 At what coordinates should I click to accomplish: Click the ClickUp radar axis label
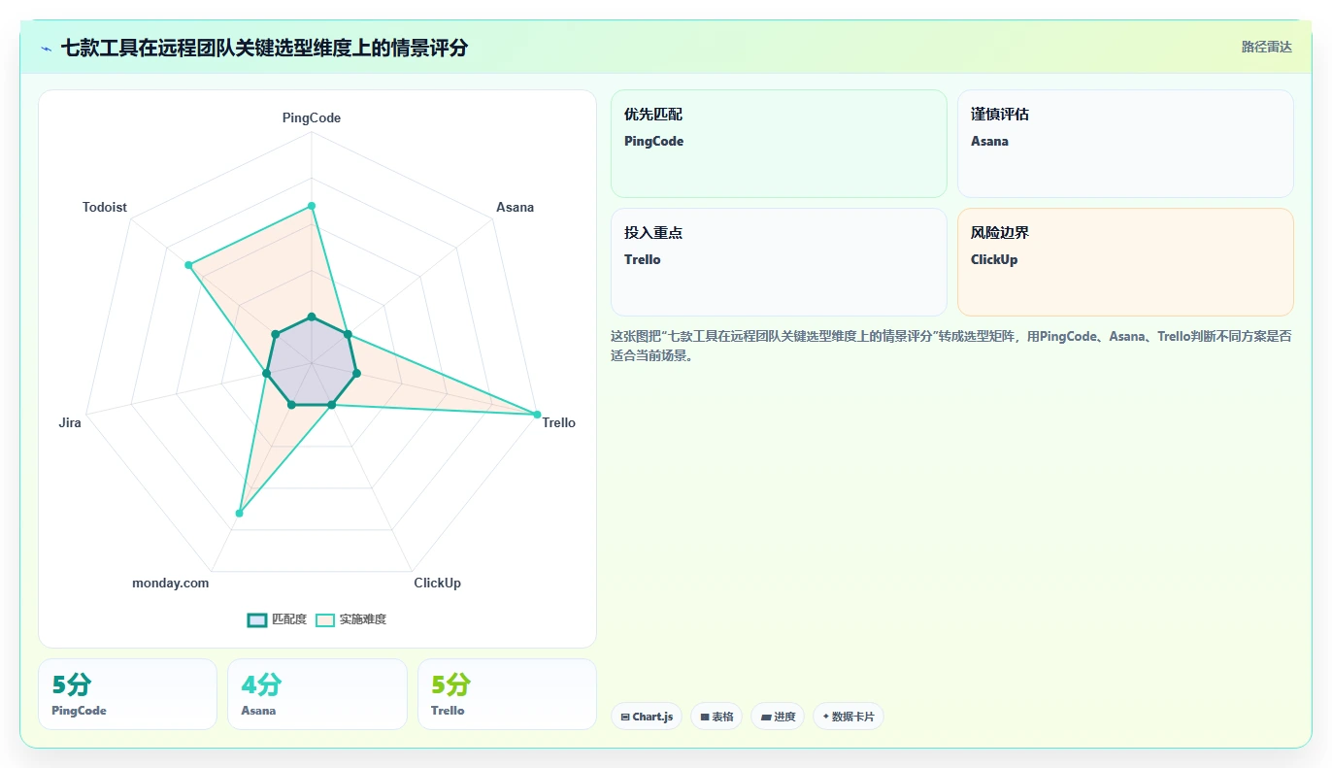437,583
